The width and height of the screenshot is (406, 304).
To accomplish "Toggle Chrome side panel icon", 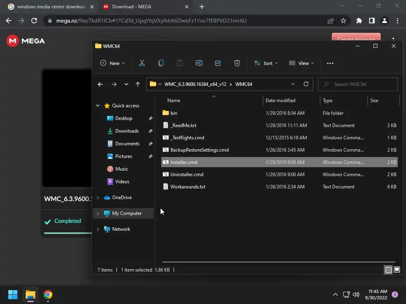I will click(x=372, y=21).
